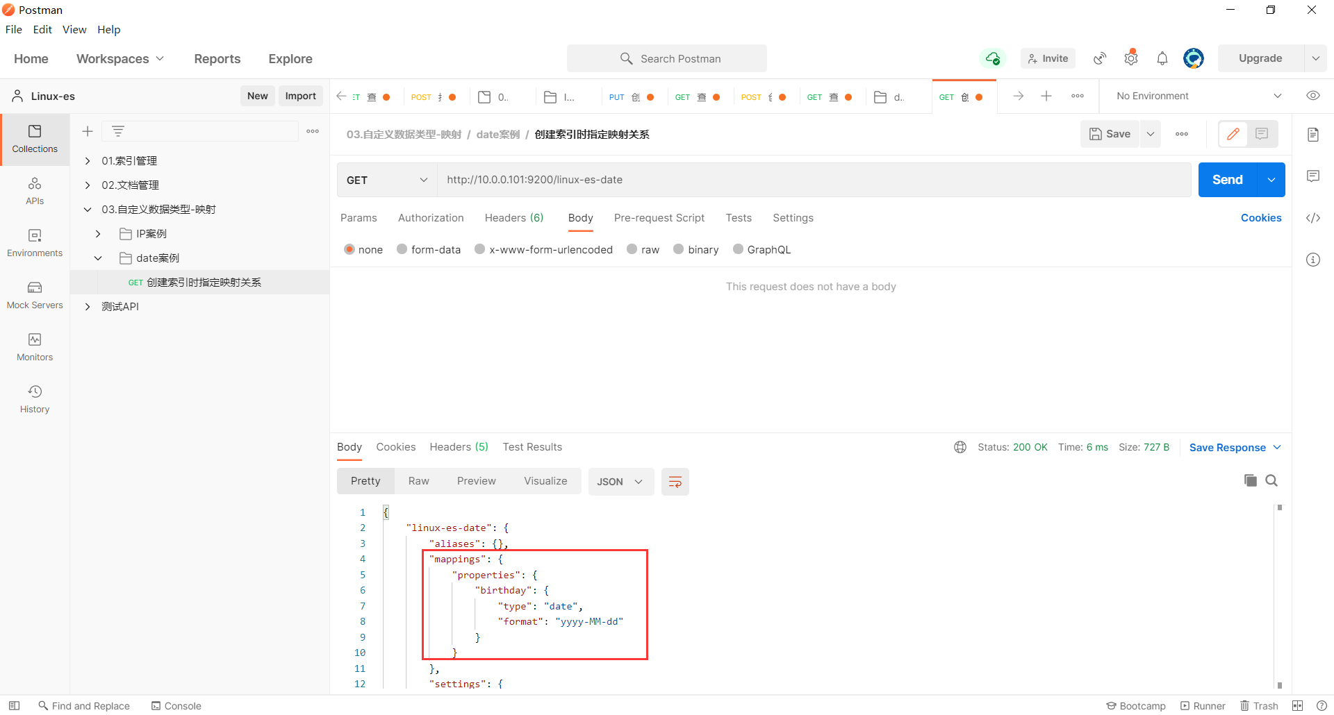This screenshot has width=1334, height=715.
Task: Select the x-www-form-urlencoded body type
Action: tap(479, 249)
